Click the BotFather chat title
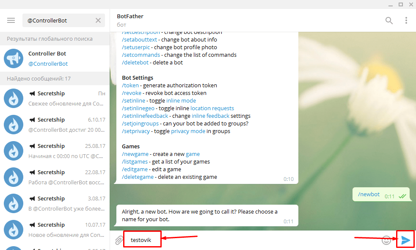 tap(130, 16)
